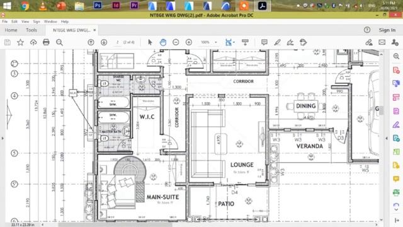Screen dimensions: 403x227
Task: Add a sticky note comment
Action: [x=264, y=42]
